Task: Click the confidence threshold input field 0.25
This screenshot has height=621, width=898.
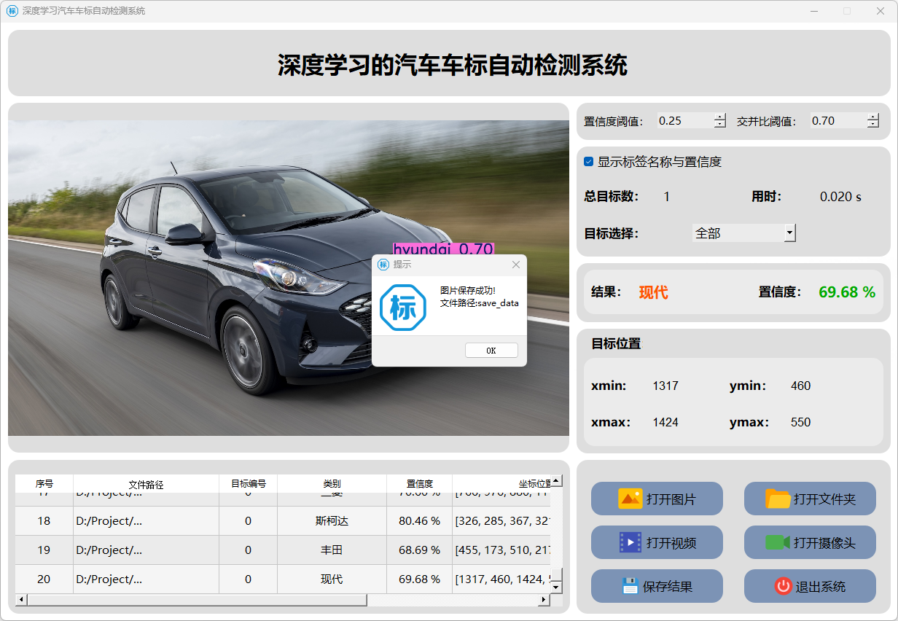Action: [684, 121]
